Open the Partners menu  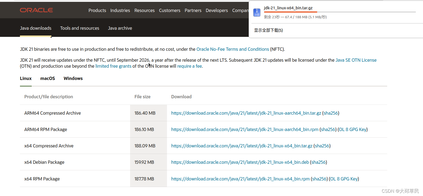click(x=193, y=10)
